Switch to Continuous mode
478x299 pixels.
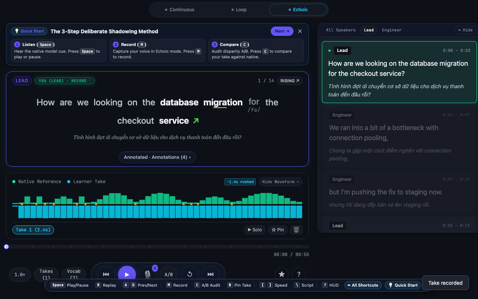(x=180, y=10)
